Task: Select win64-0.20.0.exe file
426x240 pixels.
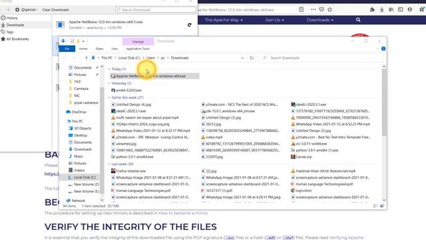Action: point(126,91)
